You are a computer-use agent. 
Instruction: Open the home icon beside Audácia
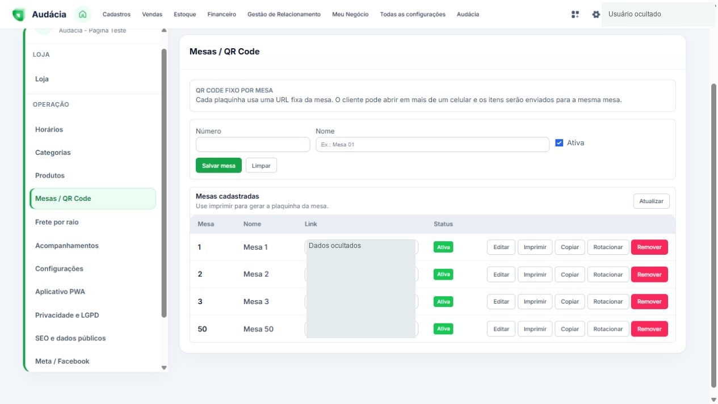pos(83,14)
